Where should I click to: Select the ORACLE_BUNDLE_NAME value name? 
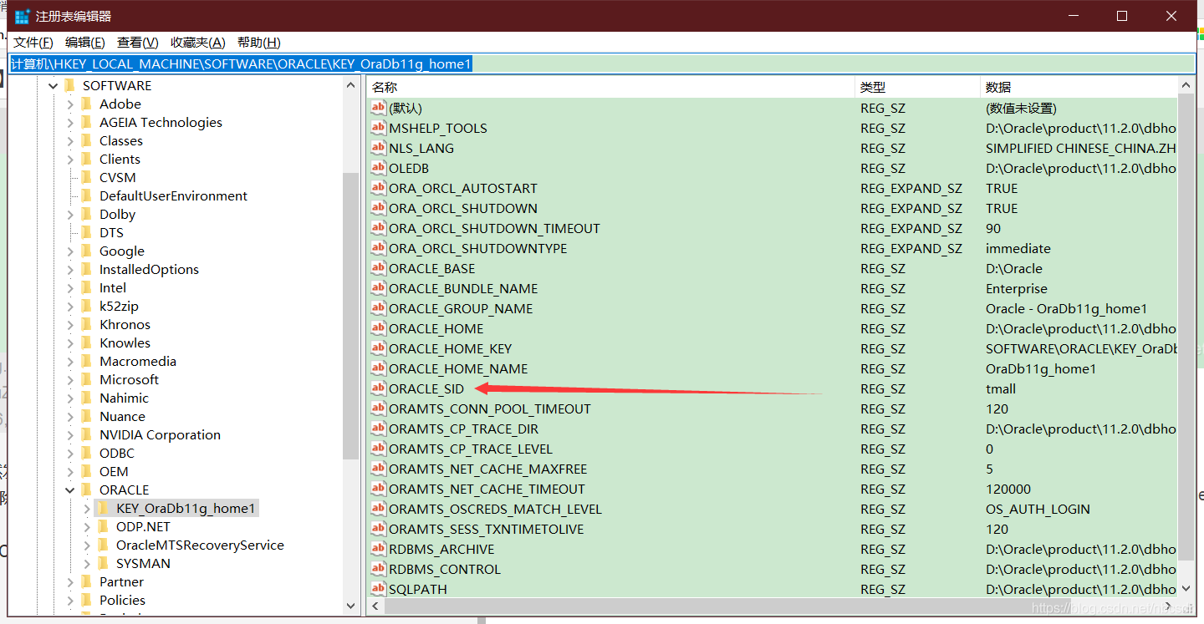click(463, 288)
